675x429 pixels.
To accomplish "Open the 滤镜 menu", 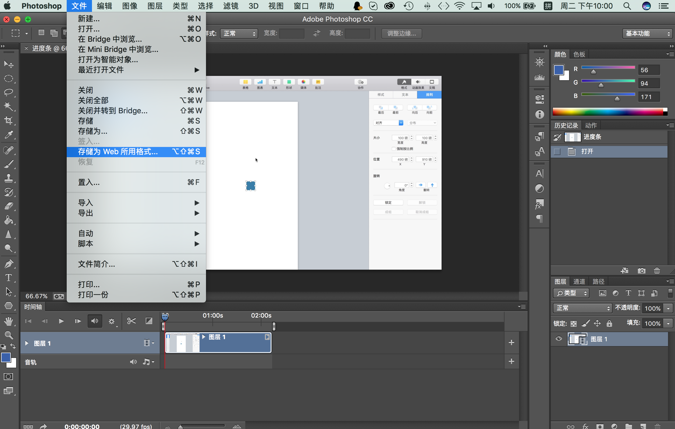I will tap(231, 6).
